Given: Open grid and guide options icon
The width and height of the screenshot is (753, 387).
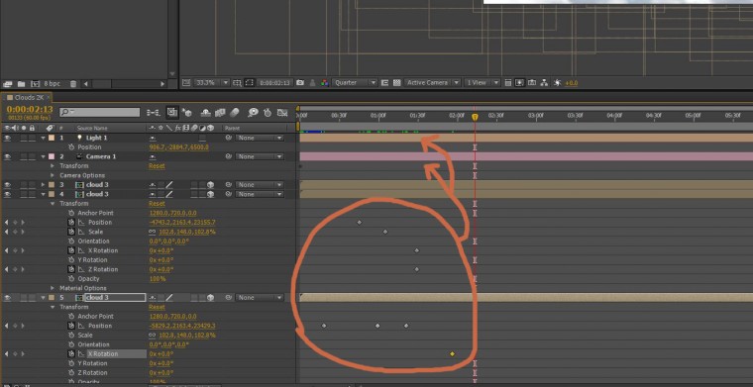Looking at the screenshot, I should coord(237,83).
